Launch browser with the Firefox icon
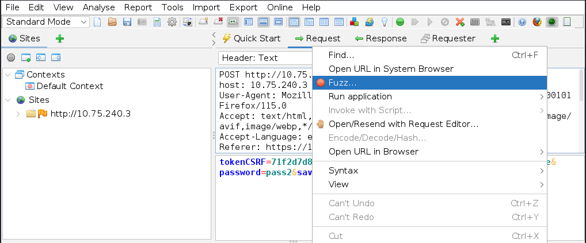The image size is (586, 243). coord(537,22)
